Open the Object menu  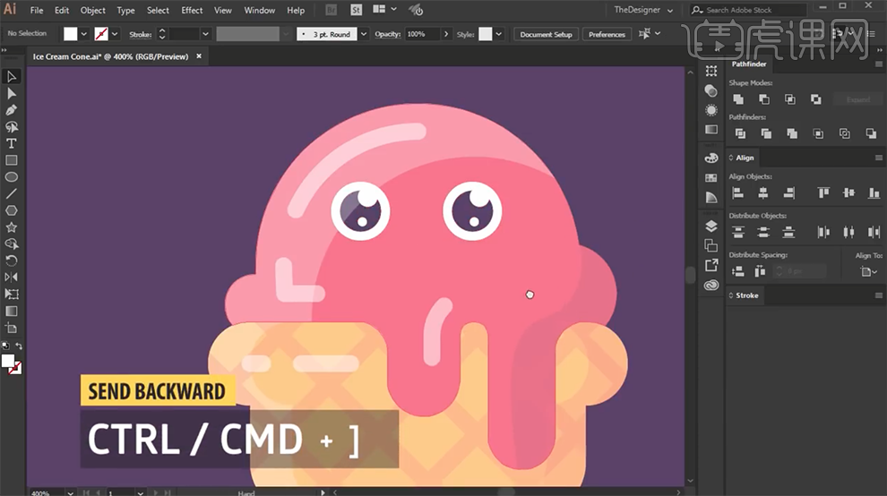click(x=93, y=10)
